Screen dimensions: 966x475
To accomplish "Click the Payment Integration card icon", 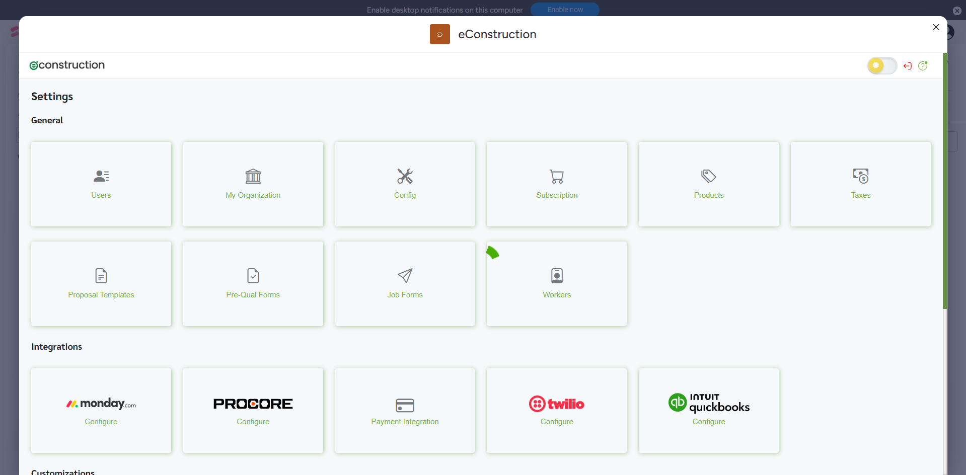I will [405, 405].
